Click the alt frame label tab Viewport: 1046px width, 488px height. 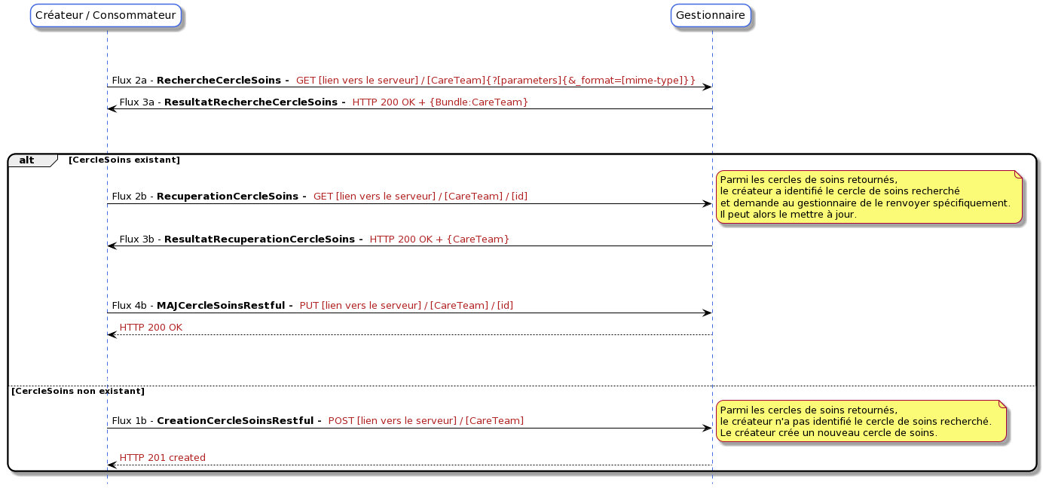coord(29,160)
